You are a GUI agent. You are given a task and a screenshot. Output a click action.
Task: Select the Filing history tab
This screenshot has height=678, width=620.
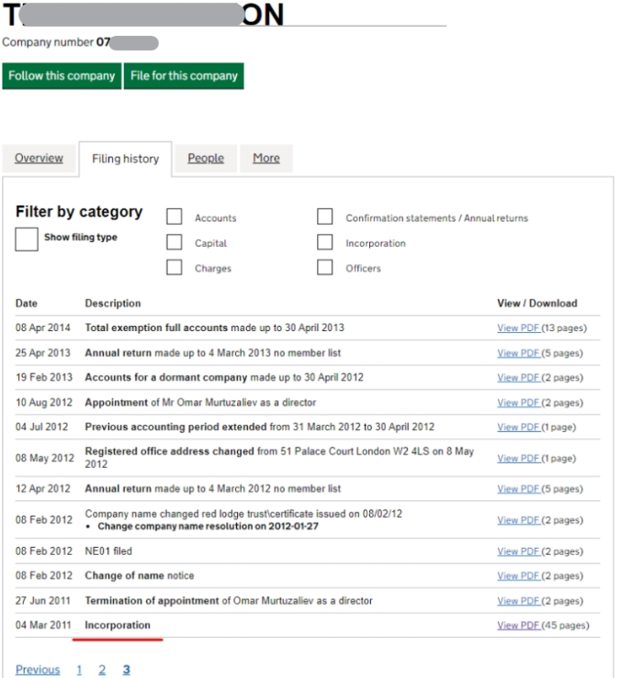coord(126,159)
